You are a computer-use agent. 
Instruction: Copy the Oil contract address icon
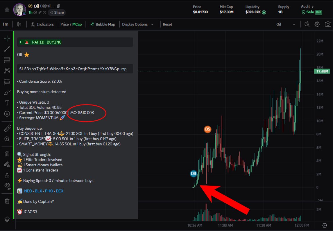coord(59,6)
